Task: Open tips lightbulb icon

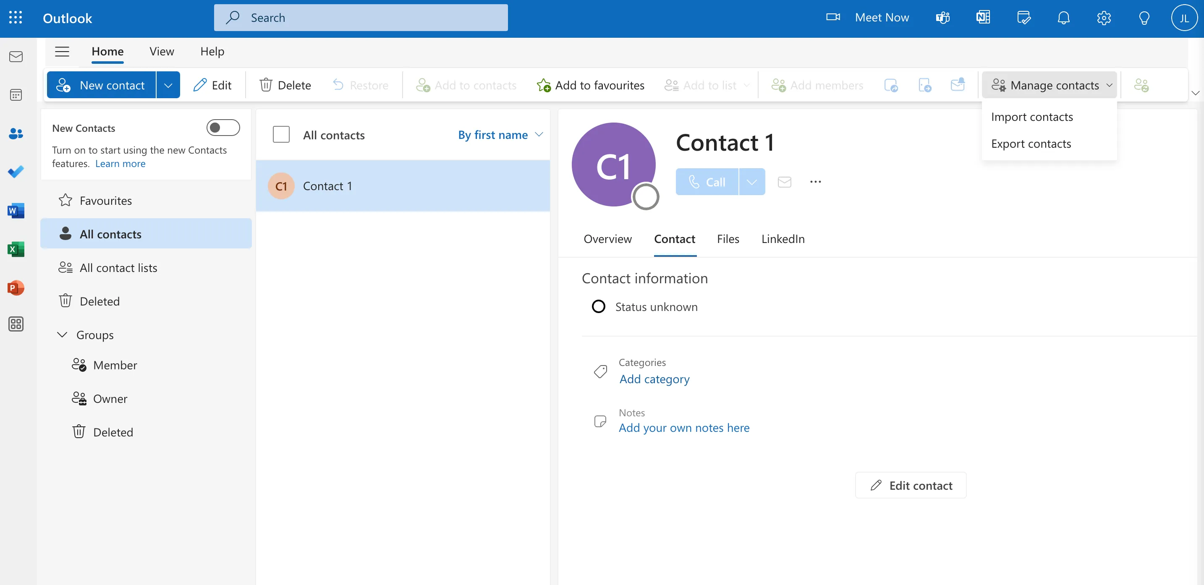Action: point(1144,18)
